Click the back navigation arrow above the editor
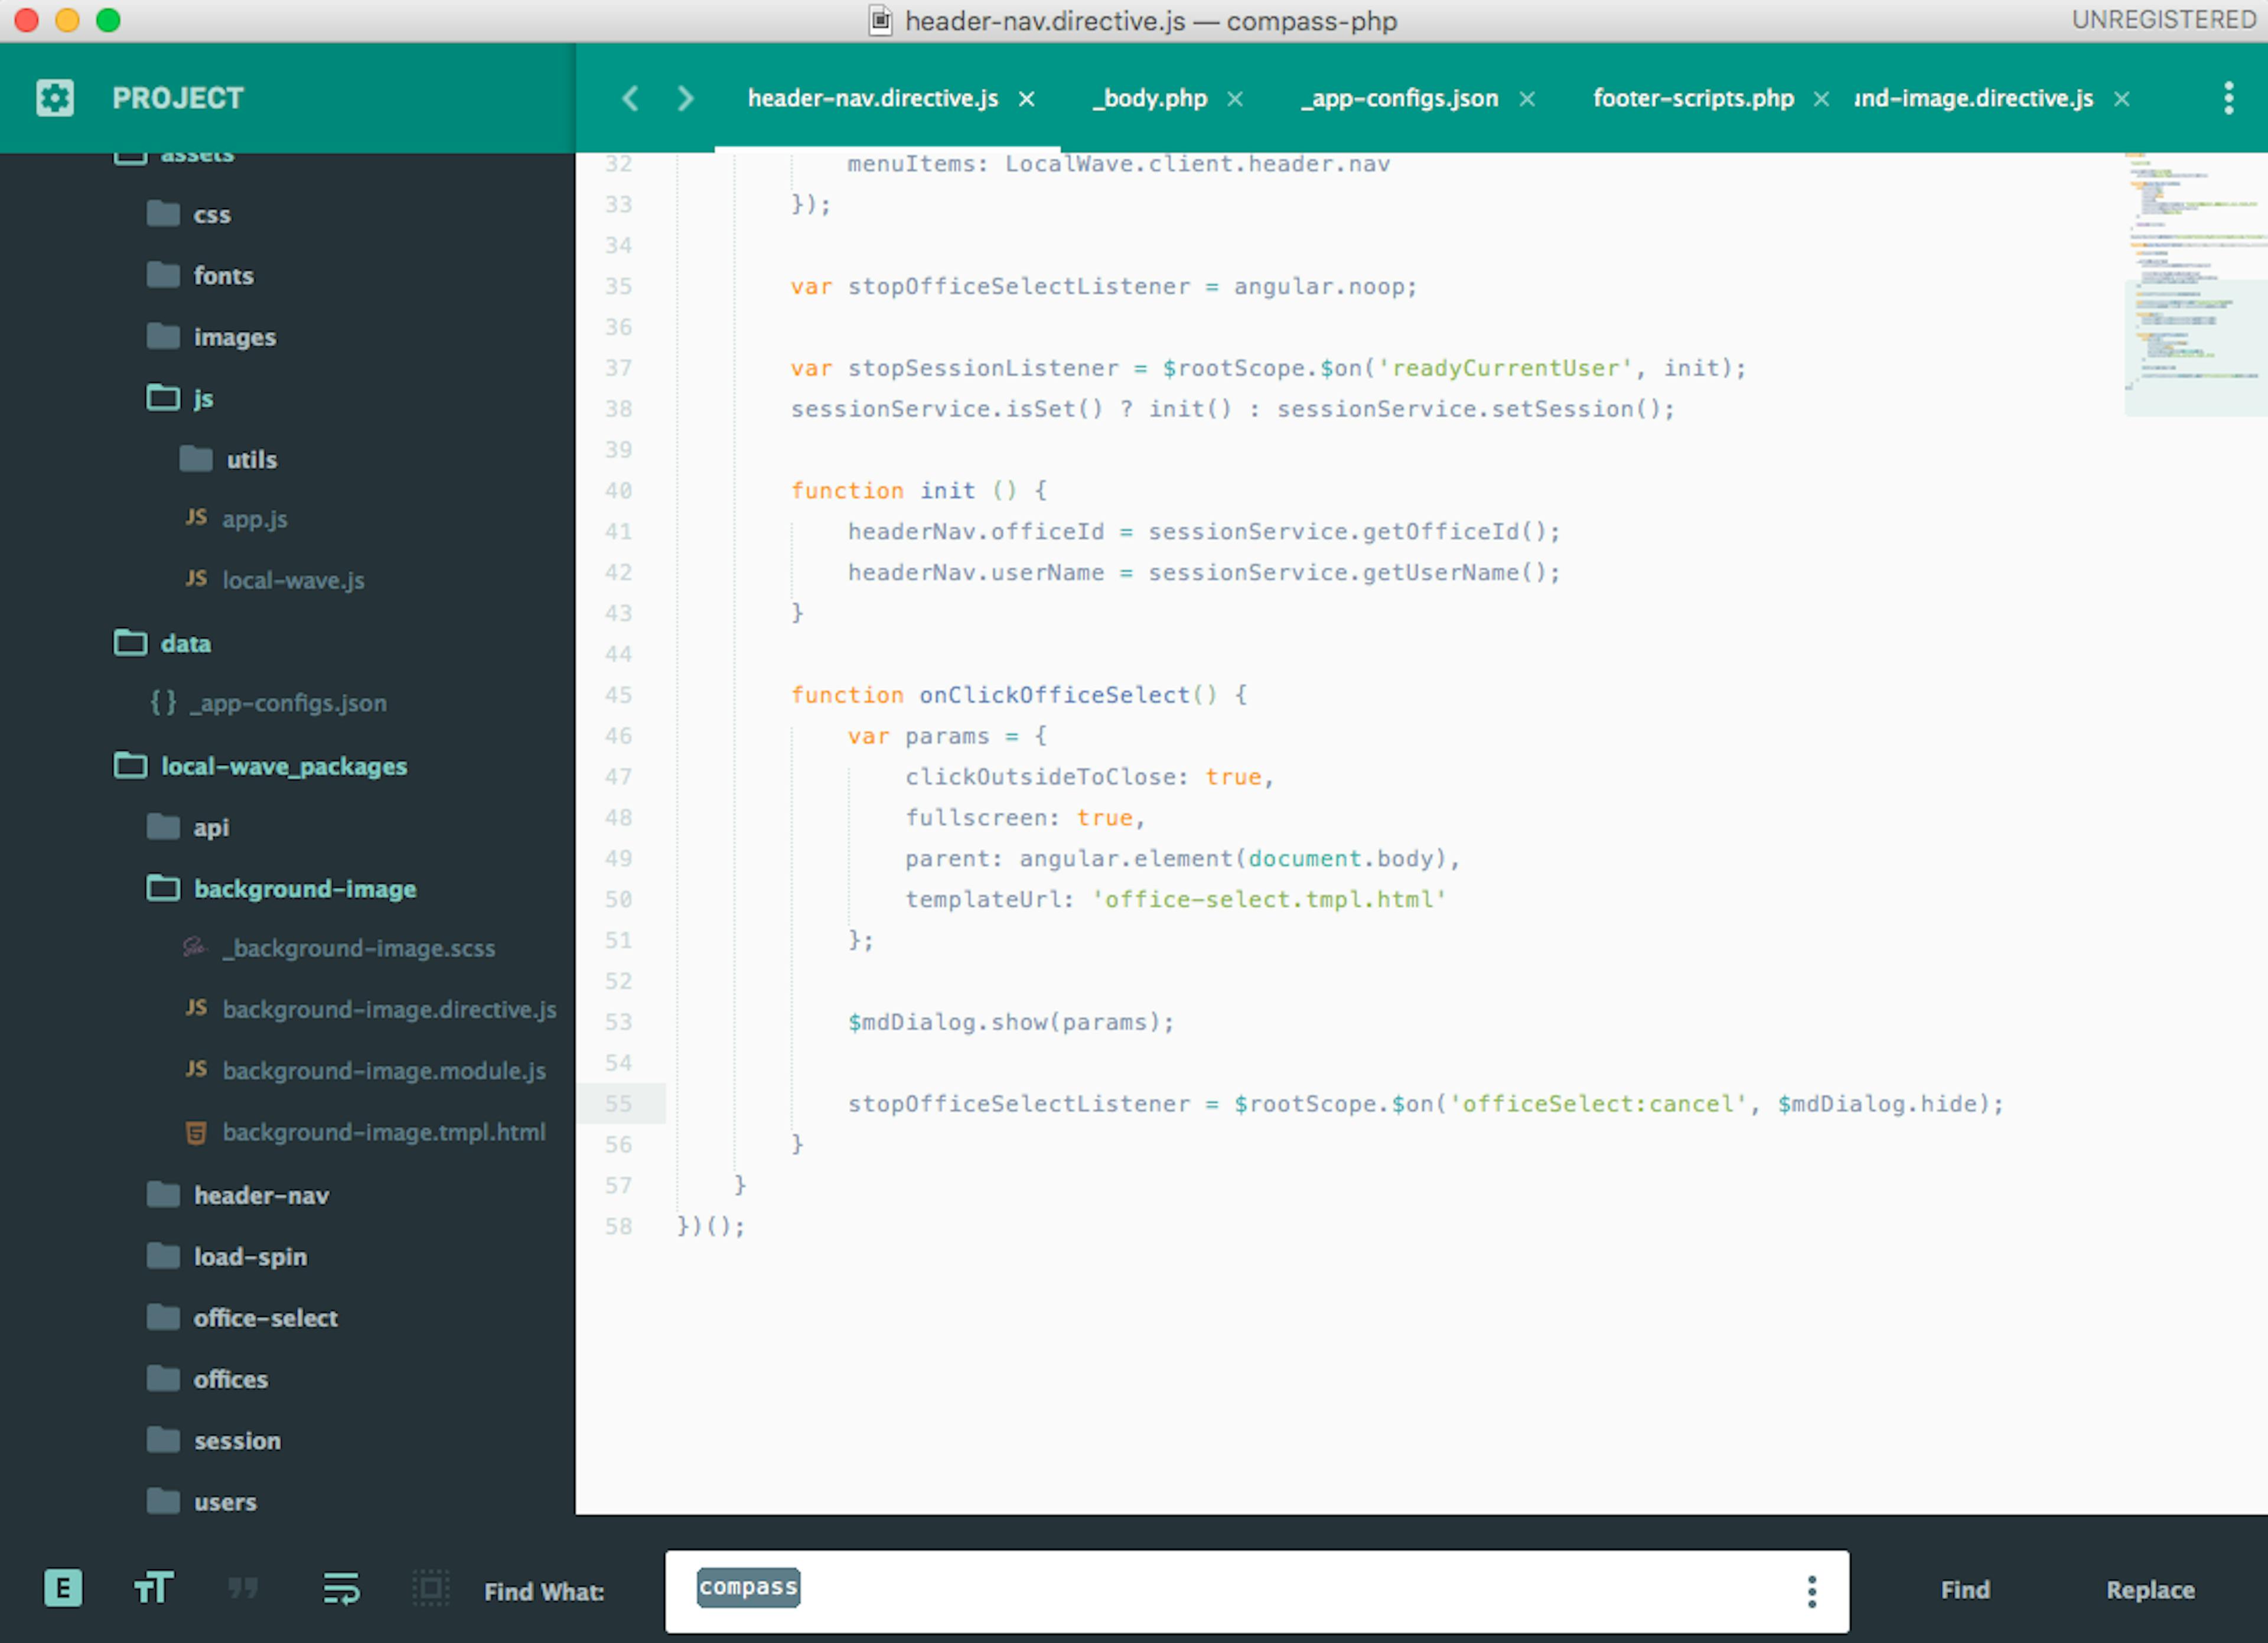2268x1643 pixels. point(630,99)
